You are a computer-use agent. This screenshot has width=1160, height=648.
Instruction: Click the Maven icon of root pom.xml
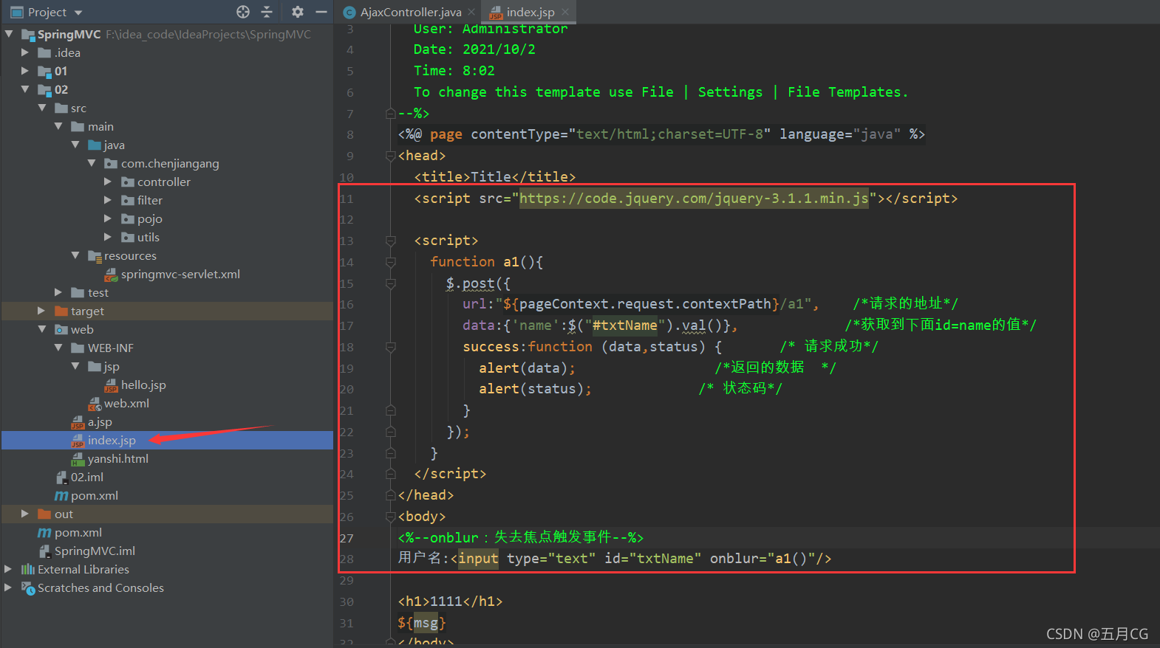(x=44, y=532)
